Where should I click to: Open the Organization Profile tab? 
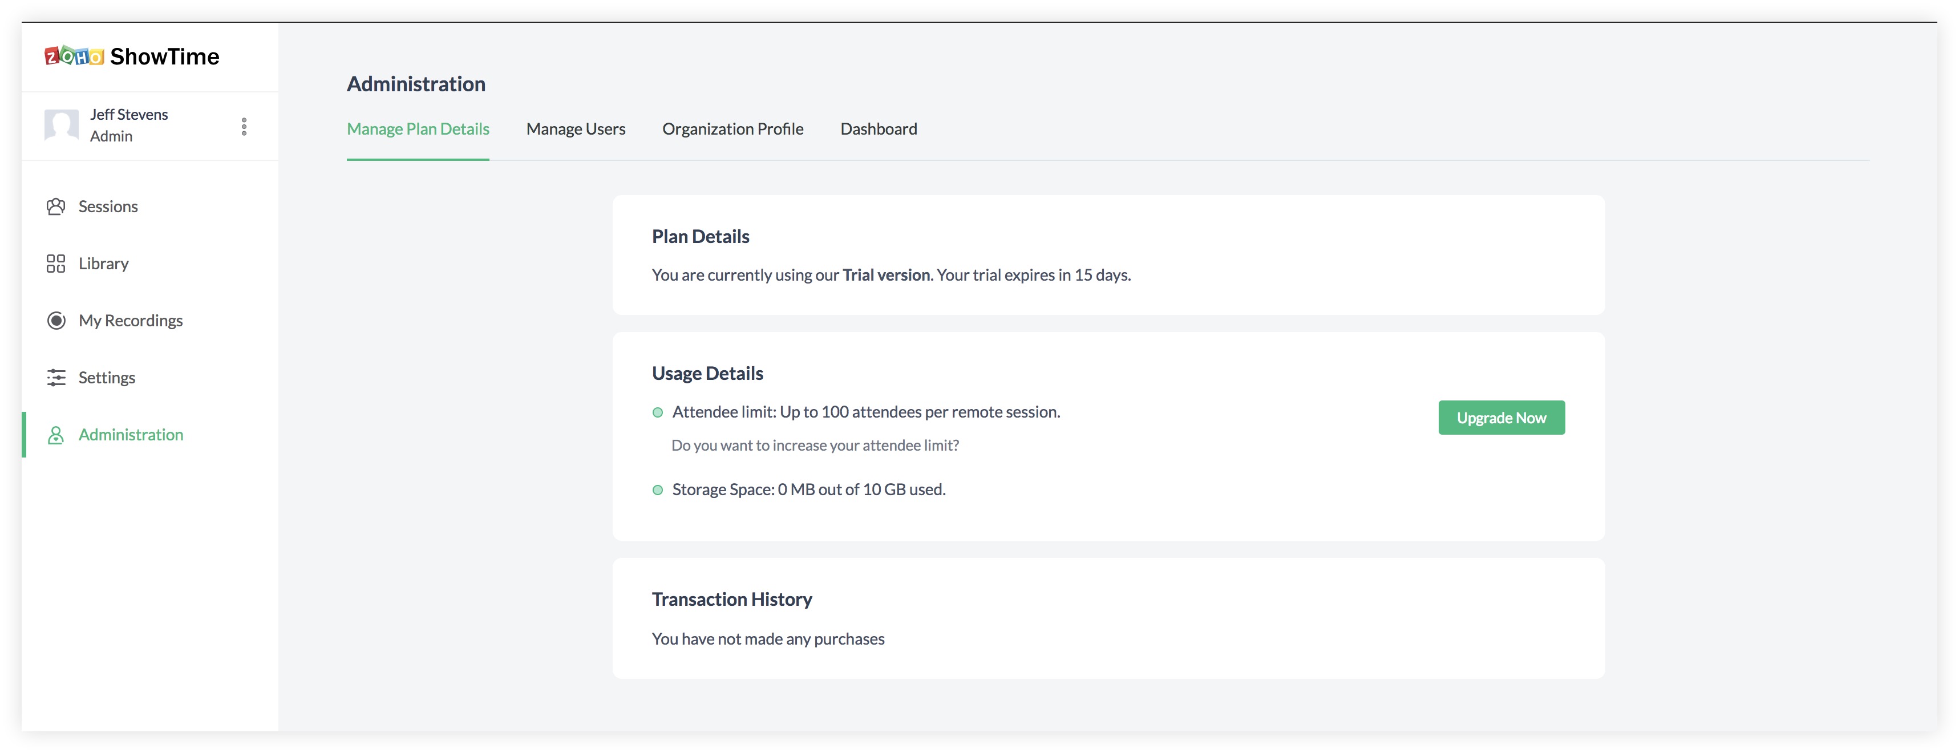732,129
